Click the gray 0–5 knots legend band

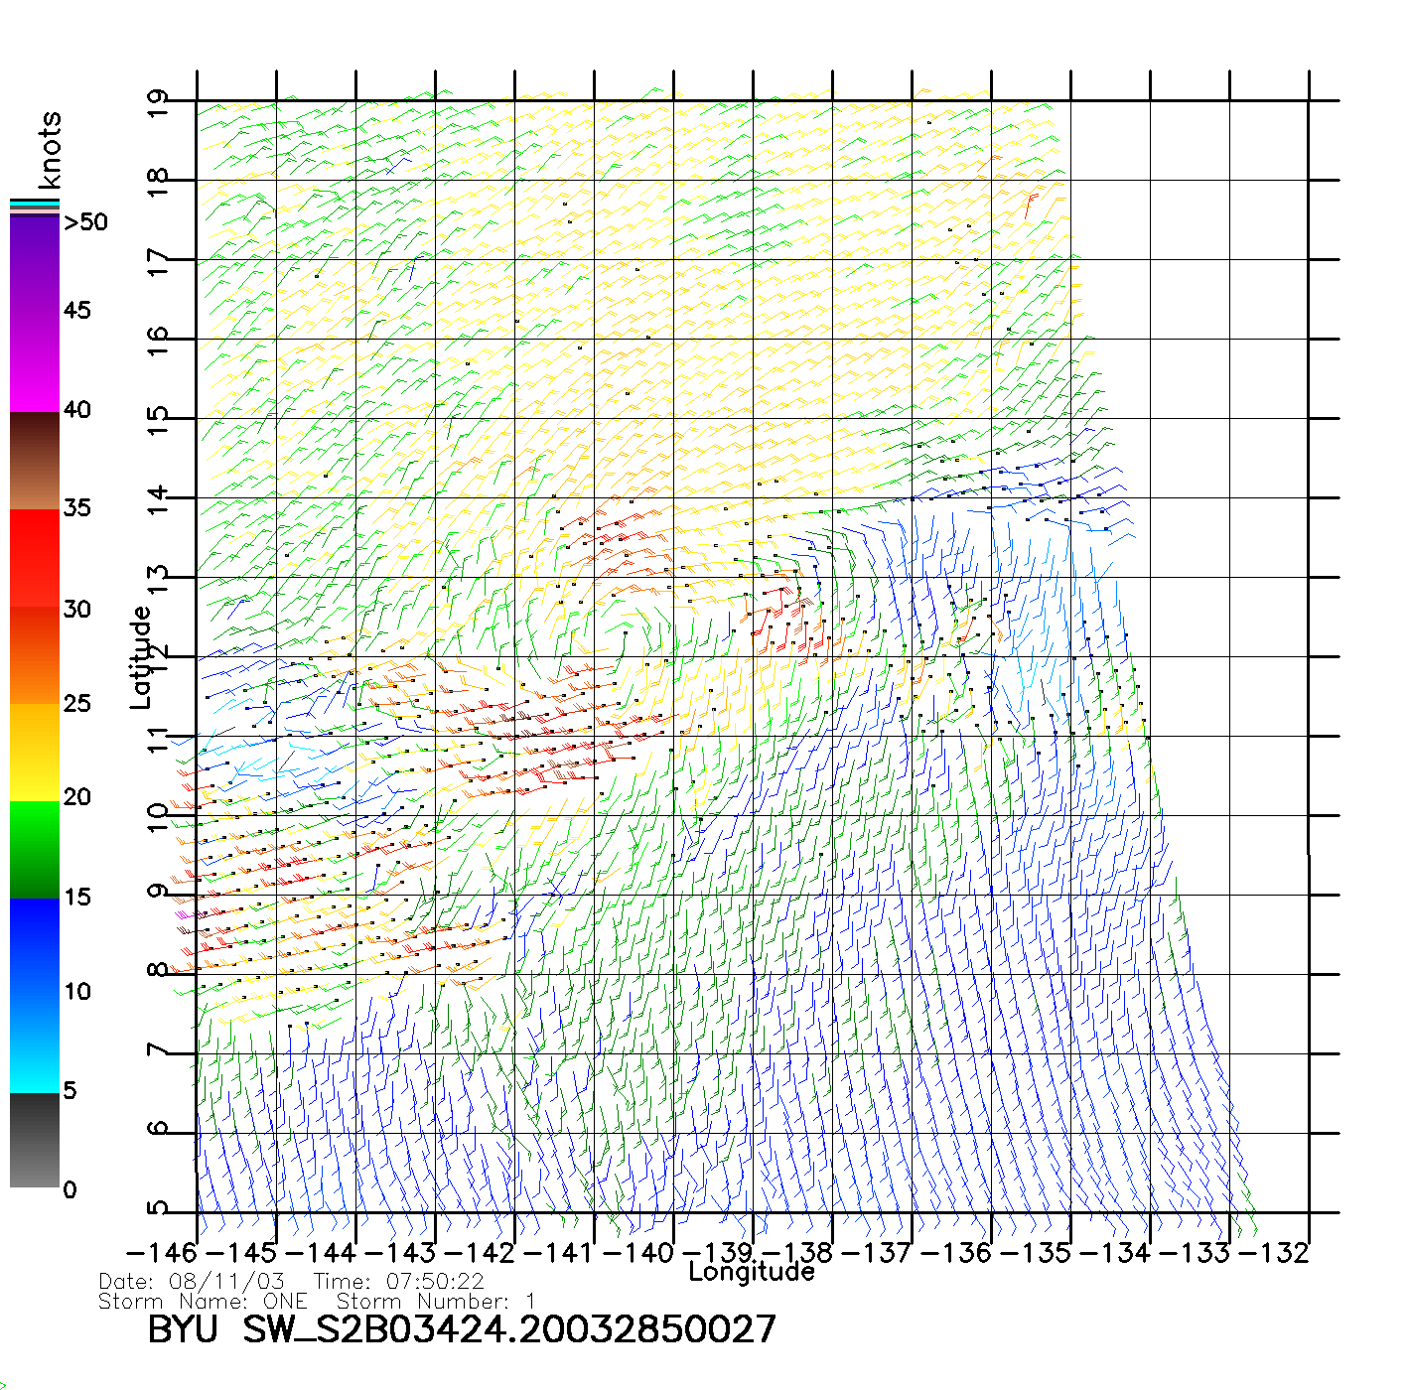click(35, 1140)
